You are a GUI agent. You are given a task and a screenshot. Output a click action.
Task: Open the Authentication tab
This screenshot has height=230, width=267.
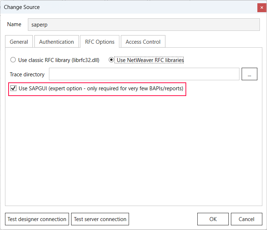pyautogui.click(x=56, y=42)
